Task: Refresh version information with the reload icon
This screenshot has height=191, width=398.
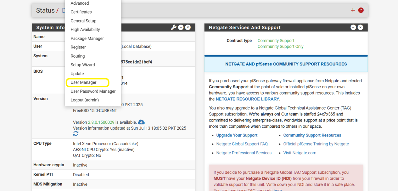Action: click(x=76, y=134)
